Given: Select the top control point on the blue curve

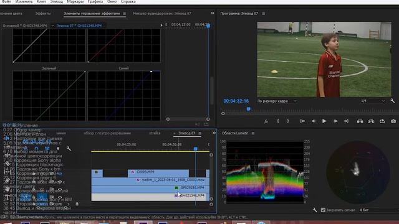Looking at the screenshot, I should click(151, 72).
